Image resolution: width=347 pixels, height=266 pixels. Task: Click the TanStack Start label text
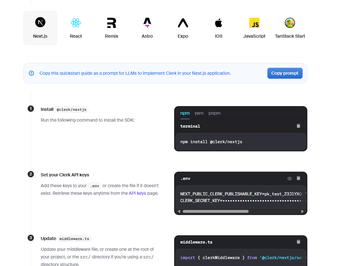click(x=290, y=36)
